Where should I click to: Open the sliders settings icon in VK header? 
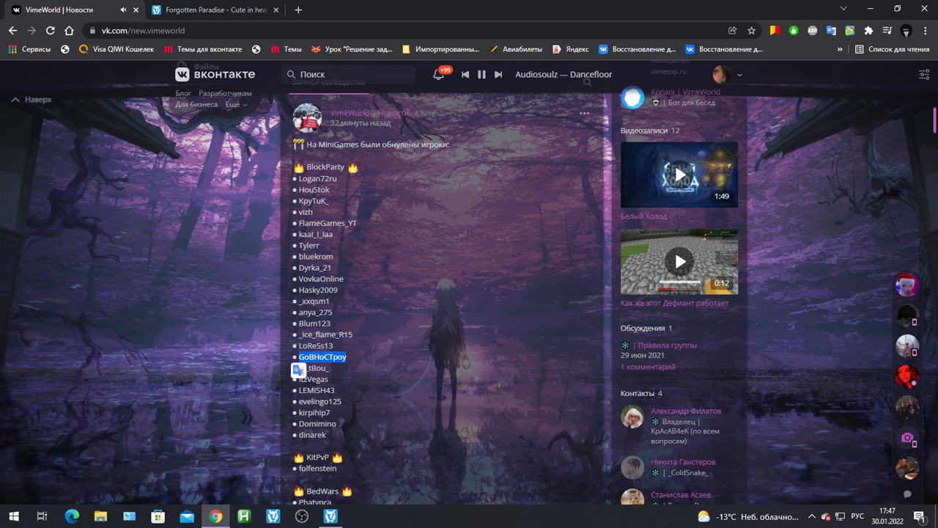[x=924, y=74]
